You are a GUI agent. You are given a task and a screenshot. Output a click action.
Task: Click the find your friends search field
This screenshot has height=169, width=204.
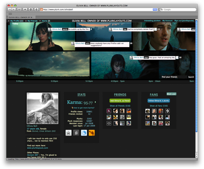(x=174, y=77)
